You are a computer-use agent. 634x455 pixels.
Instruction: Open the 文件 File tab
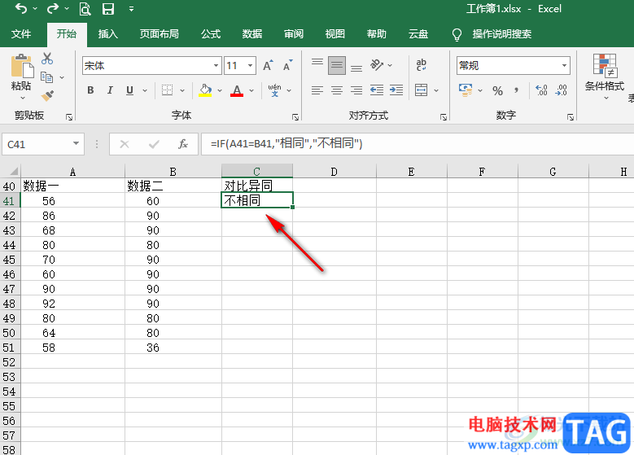pos(21,34)
